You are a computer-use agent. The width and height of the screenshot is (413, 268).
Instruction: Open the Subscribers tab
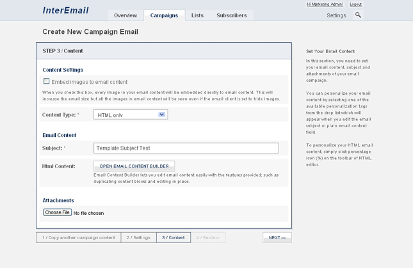232,15
